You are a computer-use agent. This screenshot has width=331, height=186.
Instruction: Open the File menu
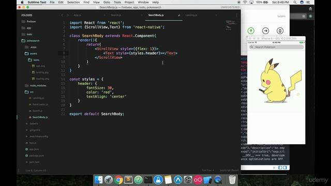[x=52, y=2]
